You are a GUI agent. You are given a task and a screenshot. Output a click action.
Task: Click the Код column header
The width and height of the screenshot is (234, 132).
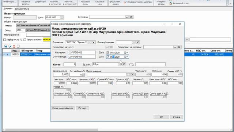pyautogui.click(x=15, y=51)
